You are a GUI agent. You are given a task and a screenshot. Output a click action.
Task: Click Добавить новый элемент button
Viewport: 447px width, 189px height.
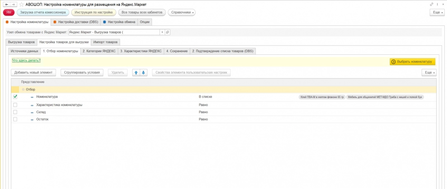pos(34,73)
